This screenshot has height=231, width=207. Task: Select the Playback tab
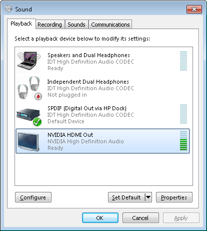(21, 24)
